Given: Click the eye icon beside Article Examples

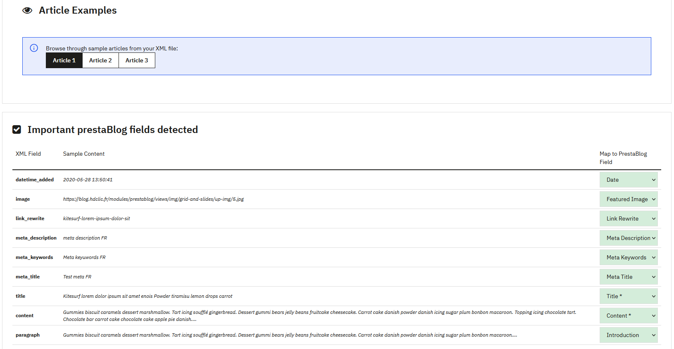Looking at the screenshot, I should pyautogui.click(x=27, y=10).
